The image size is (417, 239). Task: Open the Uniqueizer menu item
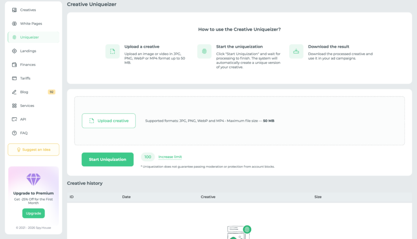[33, 37]
